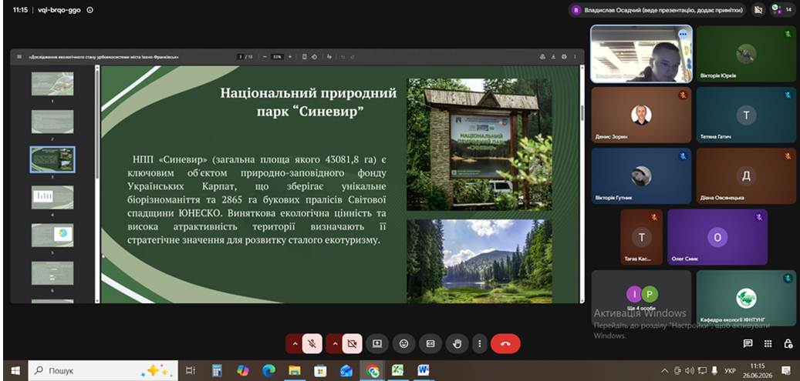Open the Windows Start menu

[15, 370]
